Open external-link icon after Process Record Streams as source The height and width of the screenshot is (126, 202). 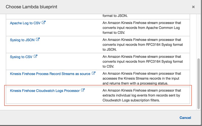[x=93, y=73]
